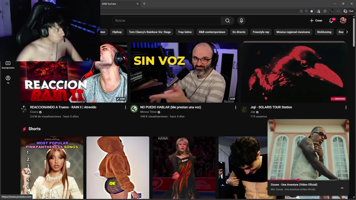Open the Tú sidebar entry
Screen dimensions: 356x200
point(8,80)
